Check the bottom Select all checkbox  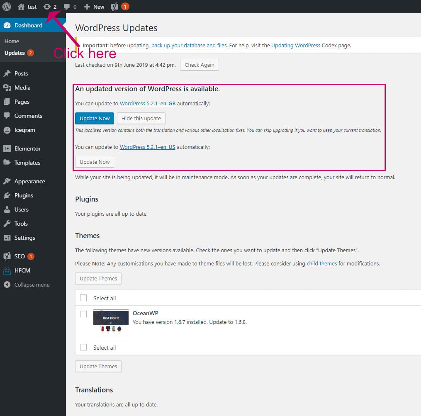[x=83, y=347]
